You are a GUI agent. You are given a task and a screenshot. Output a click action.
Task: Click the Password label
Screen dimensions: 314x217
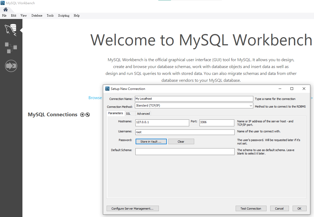(125, 140)
